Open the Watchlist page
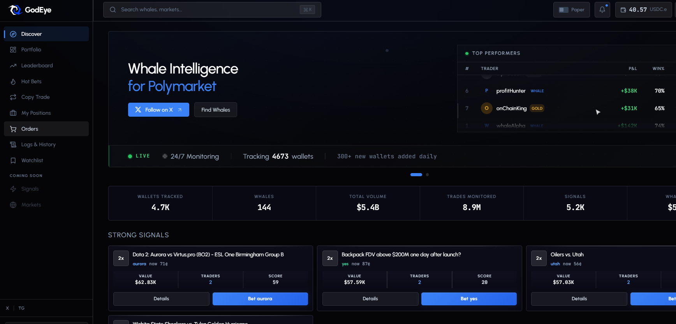676x324 pixels. tap(46, 161)
